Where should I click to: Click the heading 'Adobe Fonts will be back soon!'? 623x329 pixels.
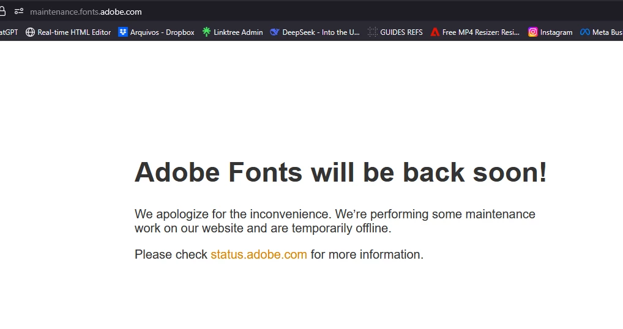[340, 172]
